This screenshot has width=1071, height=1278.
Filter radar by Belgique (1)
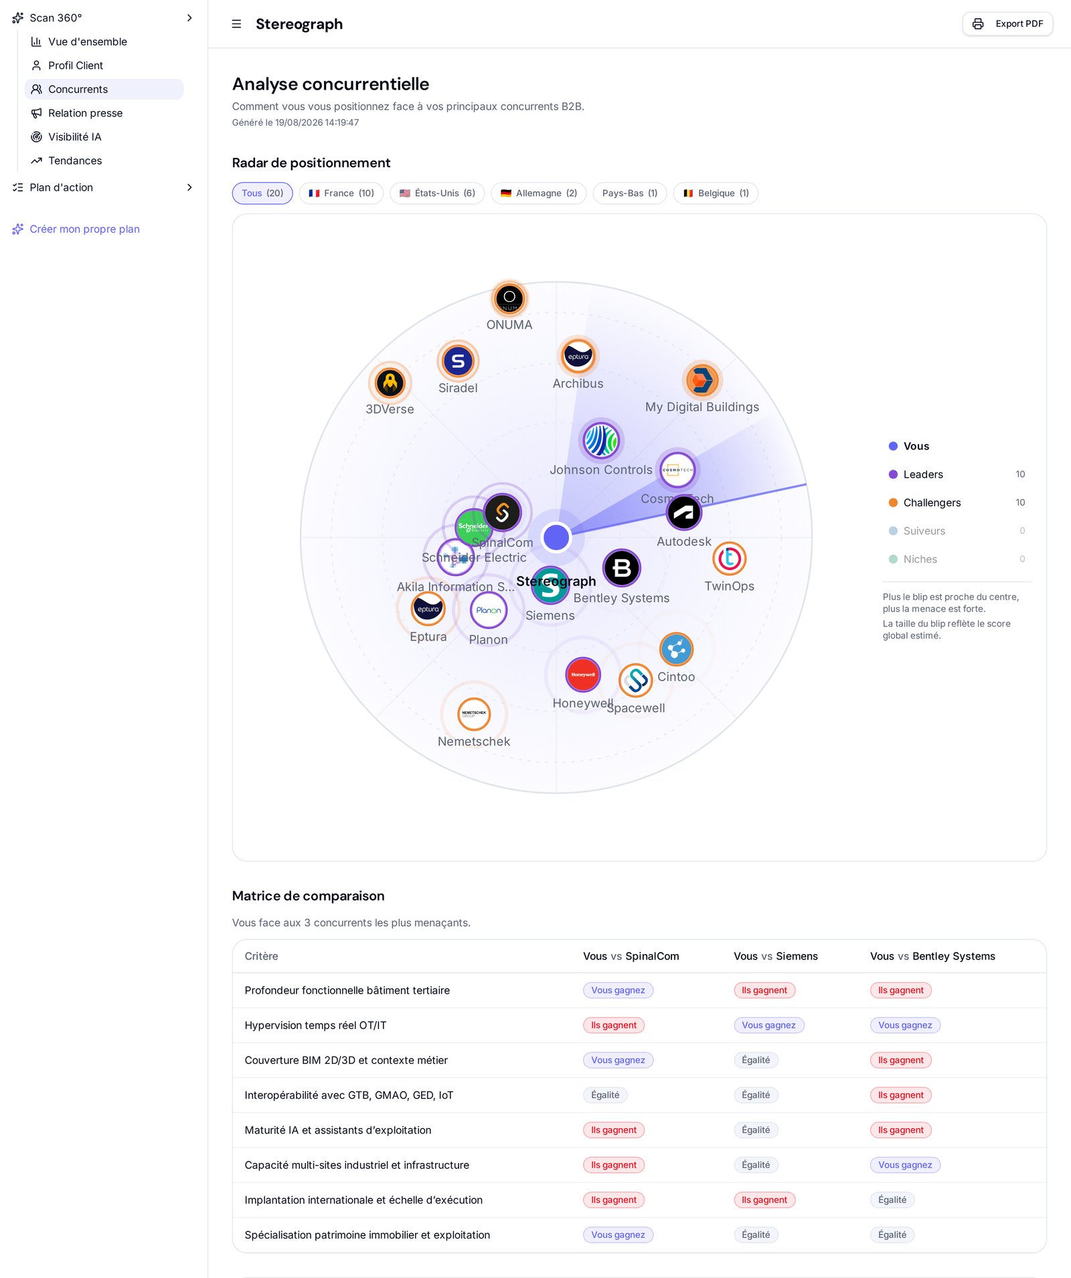[x=716, y=193]
